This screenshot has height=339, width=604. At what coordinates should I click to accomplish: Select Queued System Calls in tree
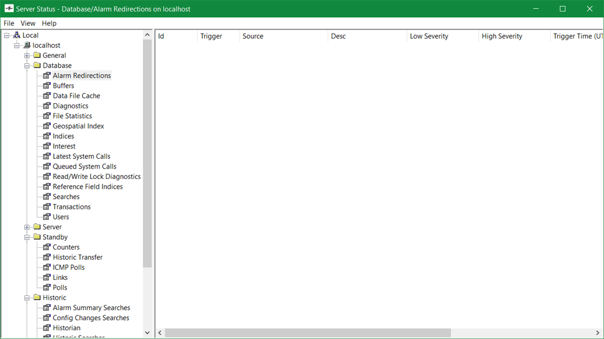(84, 166)
